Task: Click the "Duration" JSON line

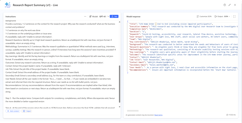Action: pyautogui.click(x=138, y=32)
